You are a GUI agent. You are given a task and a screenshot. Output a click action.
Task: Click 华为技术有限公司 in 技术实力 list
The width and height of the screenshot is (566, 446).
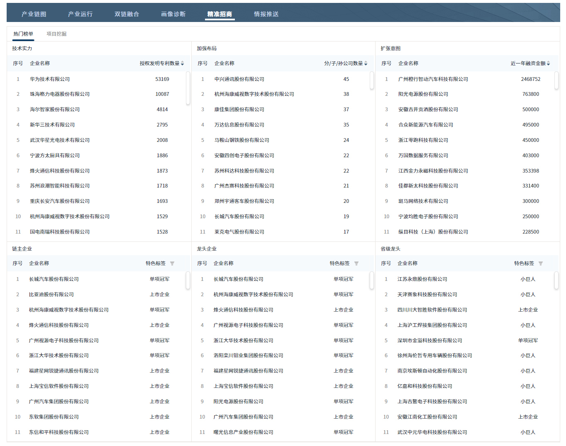pos(50,79)
